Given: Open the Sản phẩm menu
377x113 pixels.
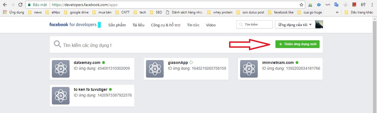Looking at the screenshot, I should pyautogui.click(x=117, y=25).
